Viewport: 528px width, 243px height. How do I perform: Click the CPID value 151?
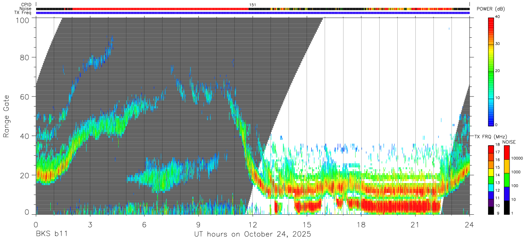coord(252,5)
